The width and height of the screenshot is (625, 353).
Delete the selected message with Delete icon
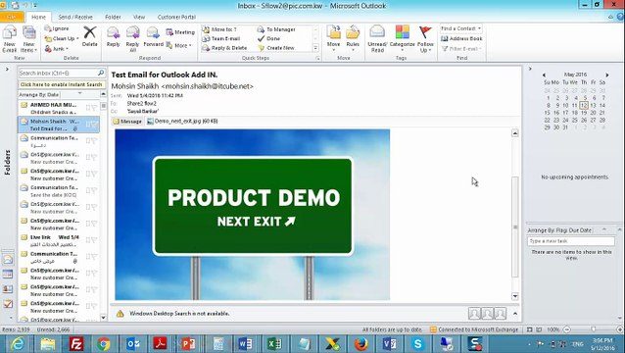pyautogui.click(x=90, y=36)
